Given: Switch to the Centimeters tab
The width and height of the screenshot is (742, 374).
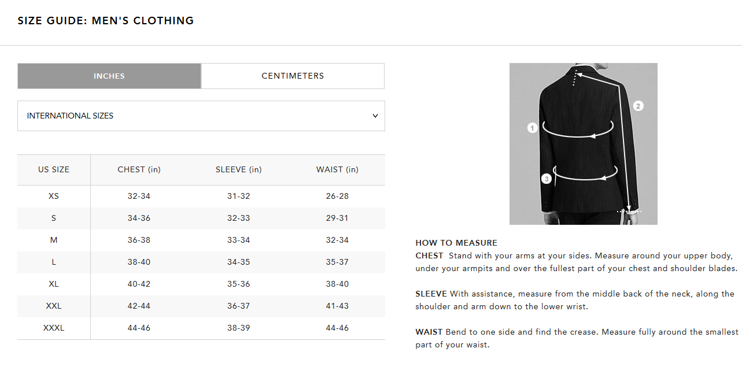Looking at the screenshot, I should pos(293,76).
